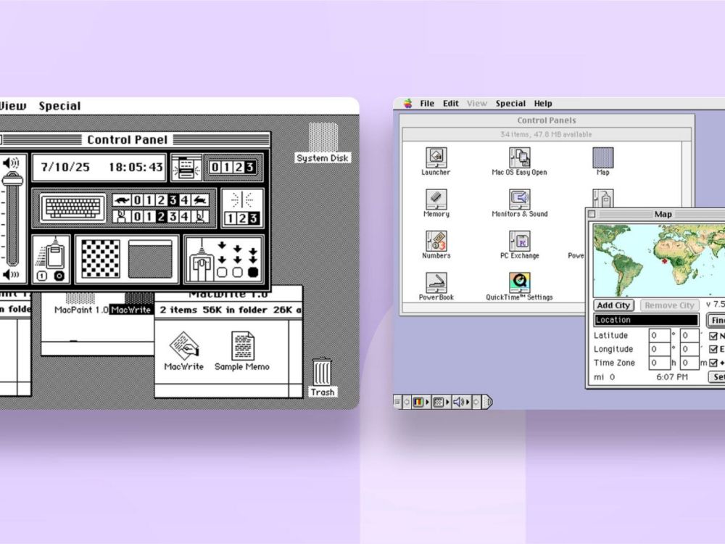Screen dimensions: 725x544
Task: Toggle the N latitude checkbox in Map
Action: tap(713, 336)
